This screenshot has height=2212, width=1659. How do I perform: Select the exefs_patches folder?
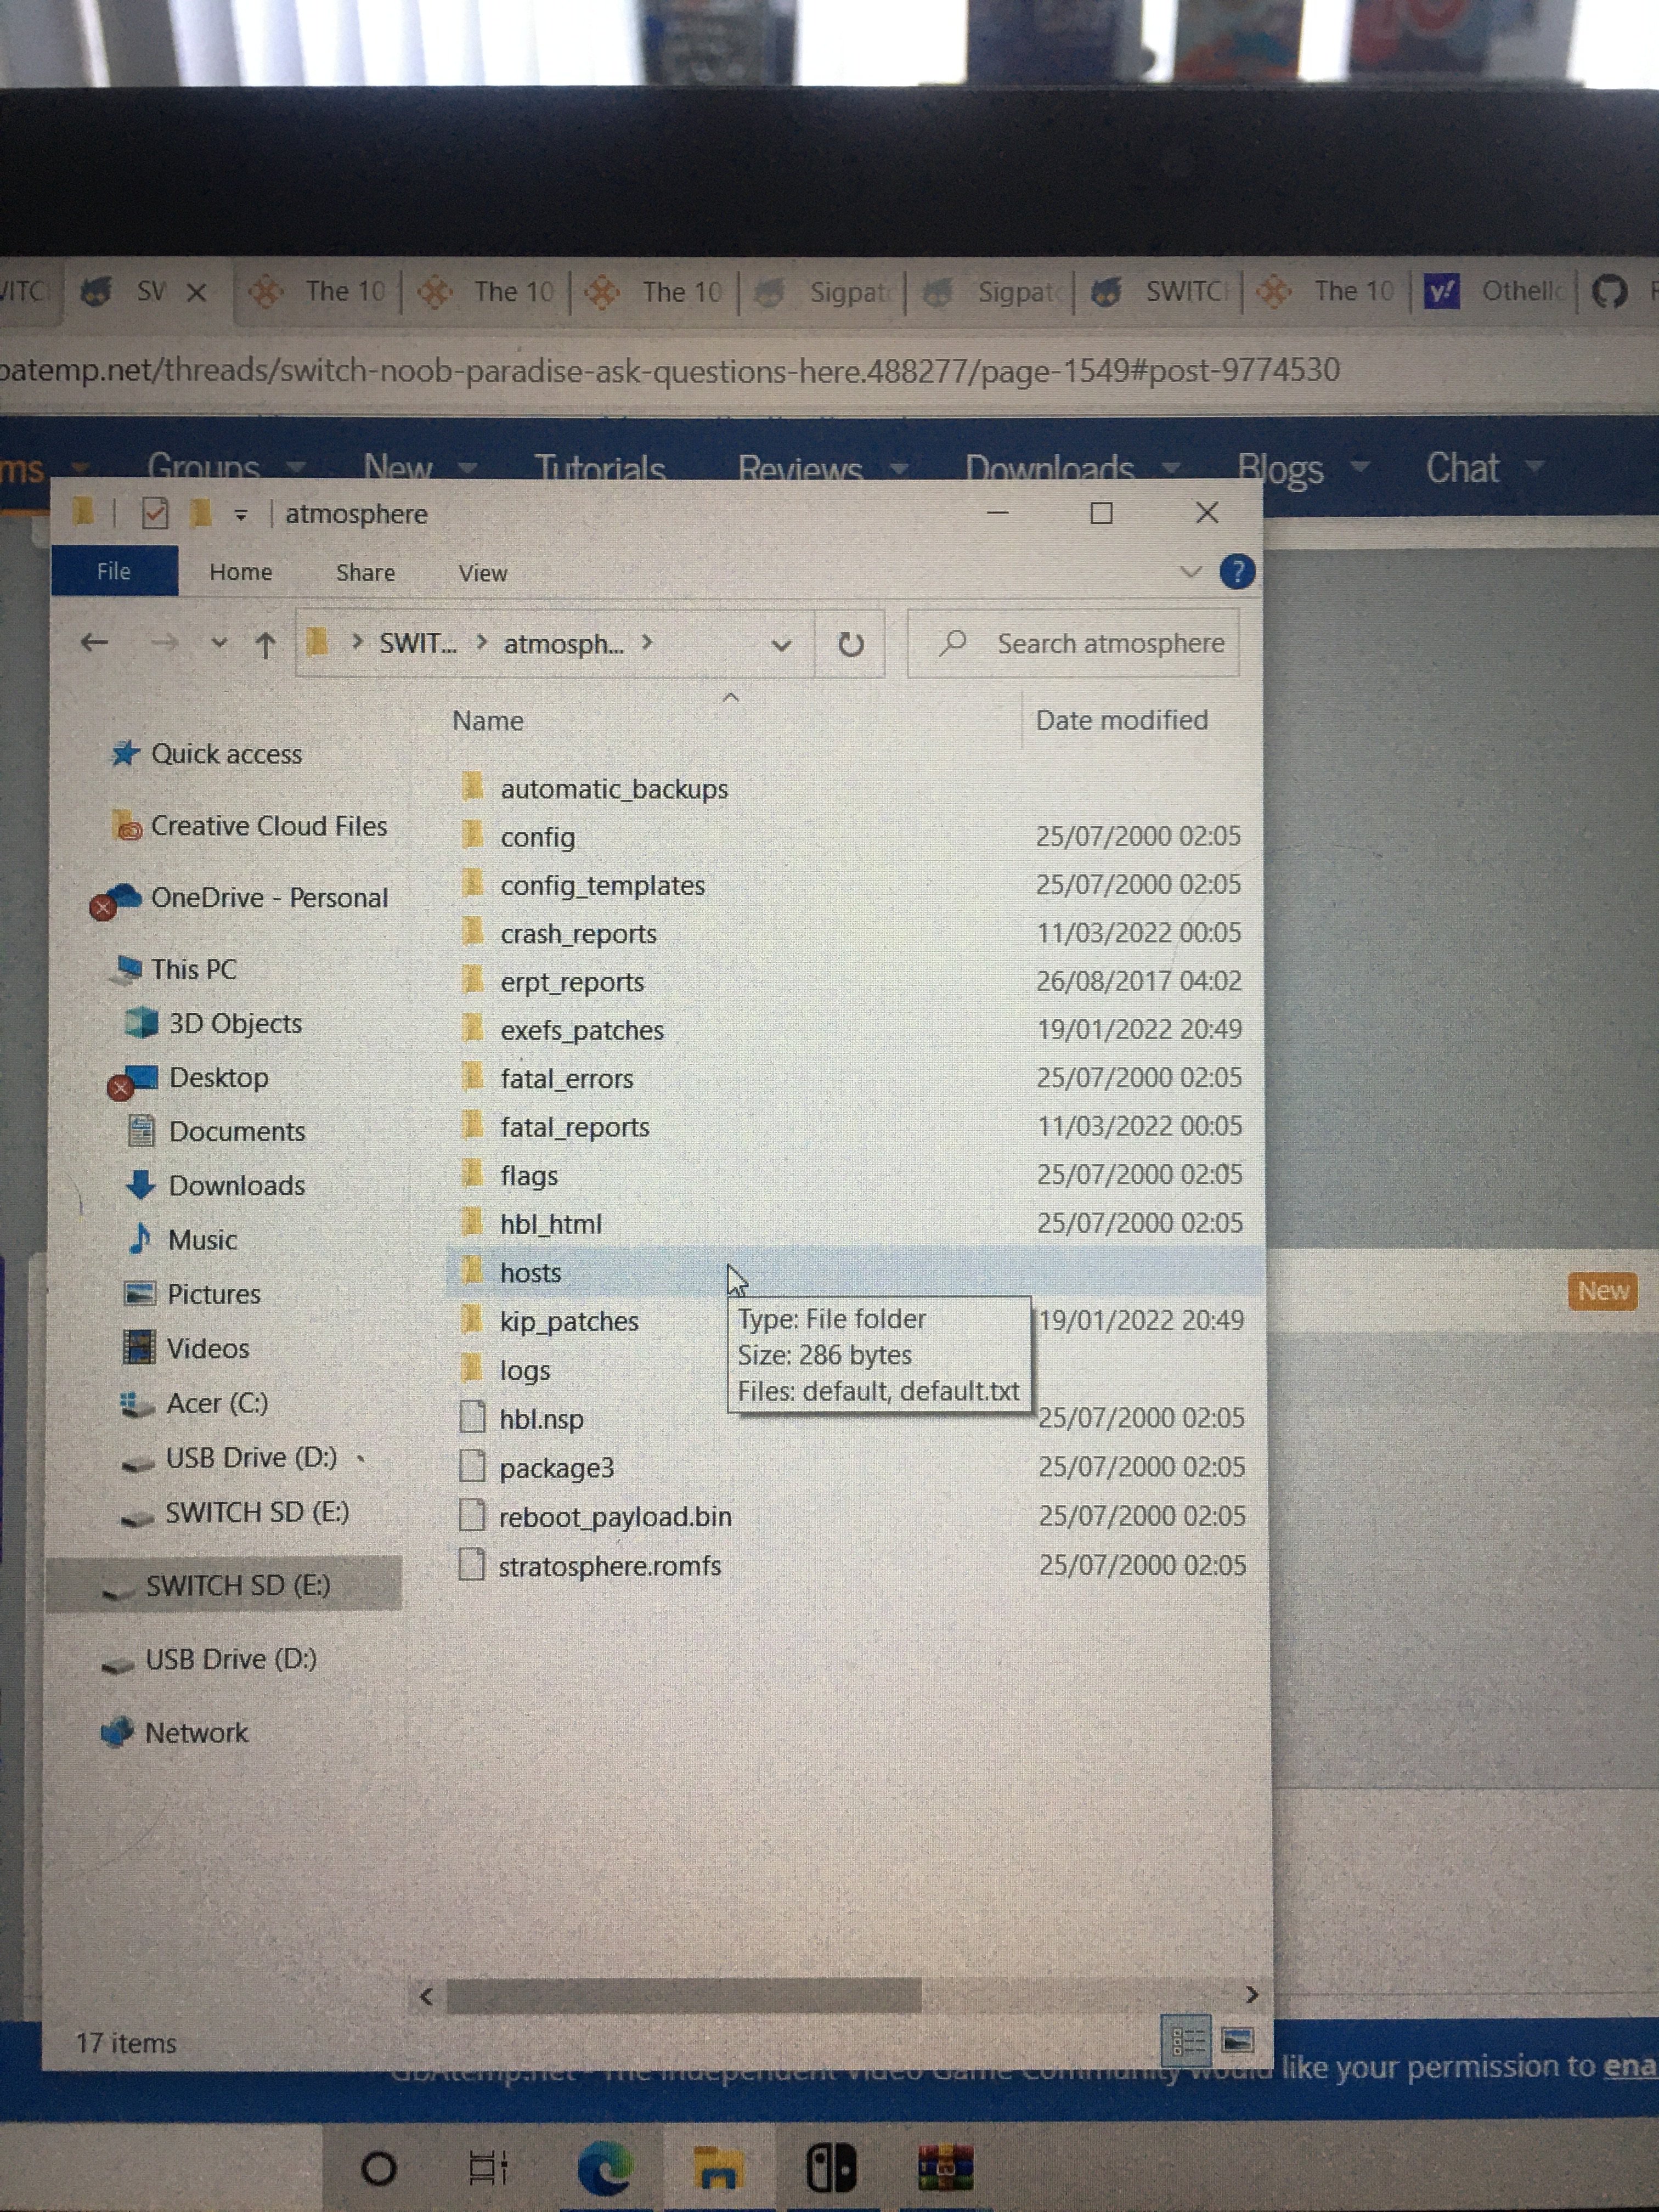[581, 1031]
